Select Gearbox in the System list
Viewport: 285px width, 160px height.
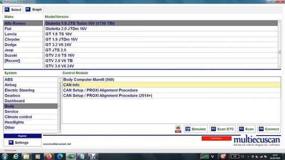coord(31,96)
